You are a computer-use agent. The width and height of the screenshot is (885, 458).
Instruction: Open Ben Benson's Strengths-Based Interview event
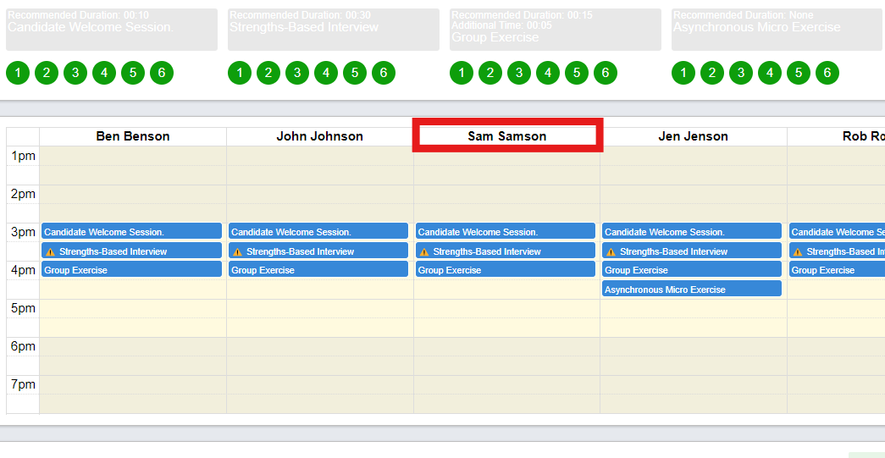(x=131, y=251)
